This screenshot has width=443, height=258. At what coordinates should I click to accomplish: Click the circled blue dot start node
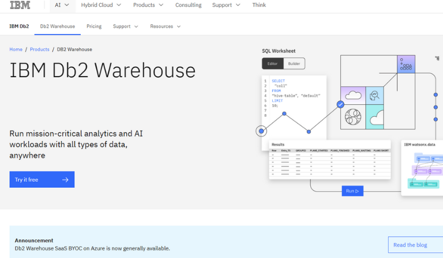click(261, 131)
